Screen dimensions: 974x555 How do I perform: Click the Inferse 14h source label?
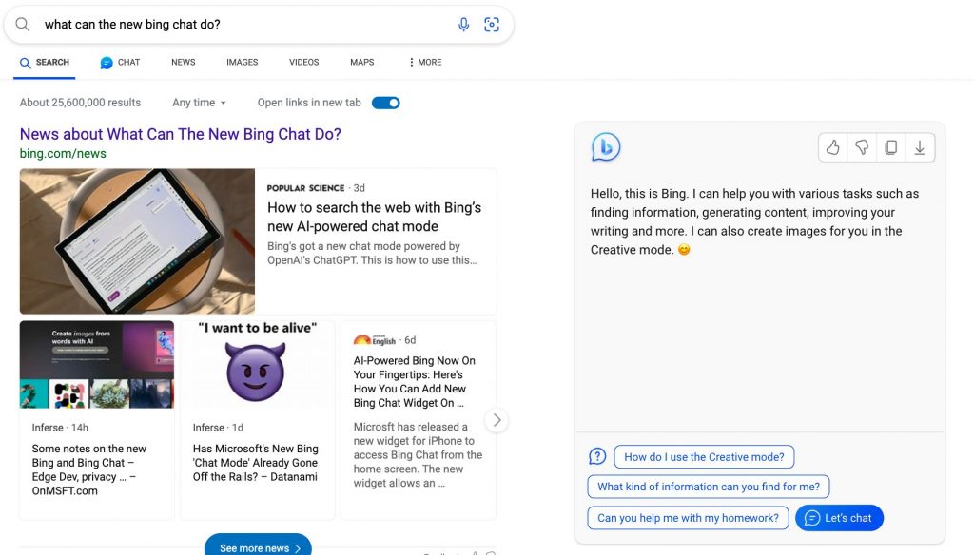pos(60,428)
